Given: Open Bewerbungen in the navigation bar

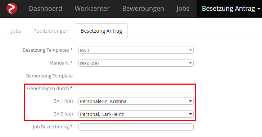Looking at the screenshot, I should pos(143,9).
